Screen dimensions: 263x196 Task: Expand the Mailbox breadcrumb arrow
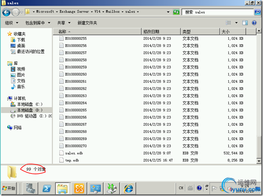pos(122,12)
